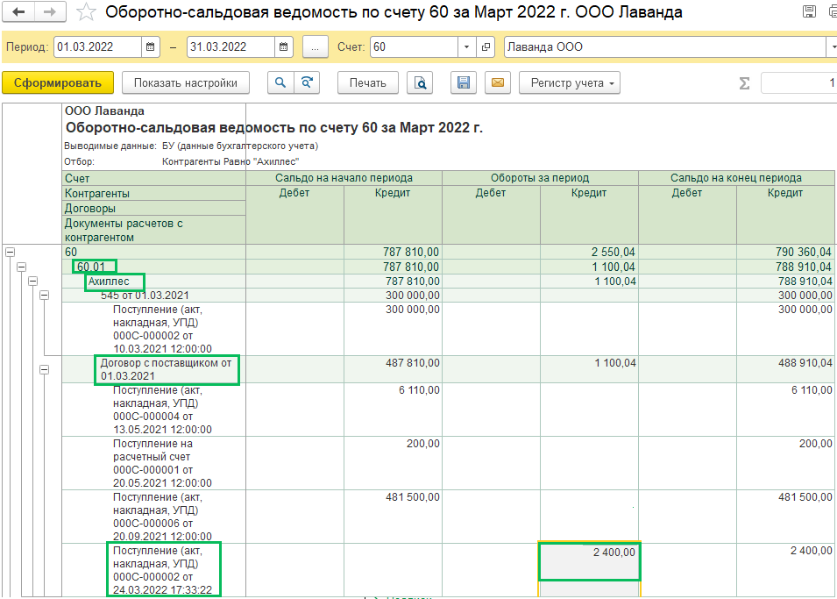This screenshot has height=599, width=837.
Task: Select the Ахиллес counterparty cell
Action: pos(153,281)
